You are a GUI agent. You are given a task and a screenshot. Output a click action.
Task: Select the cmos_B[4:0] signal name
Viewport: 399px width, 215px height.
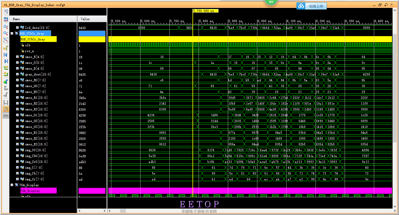[x=34, y=68]
